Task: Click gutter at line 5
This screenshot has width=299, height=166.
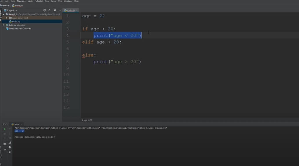Action: point(67,42)
